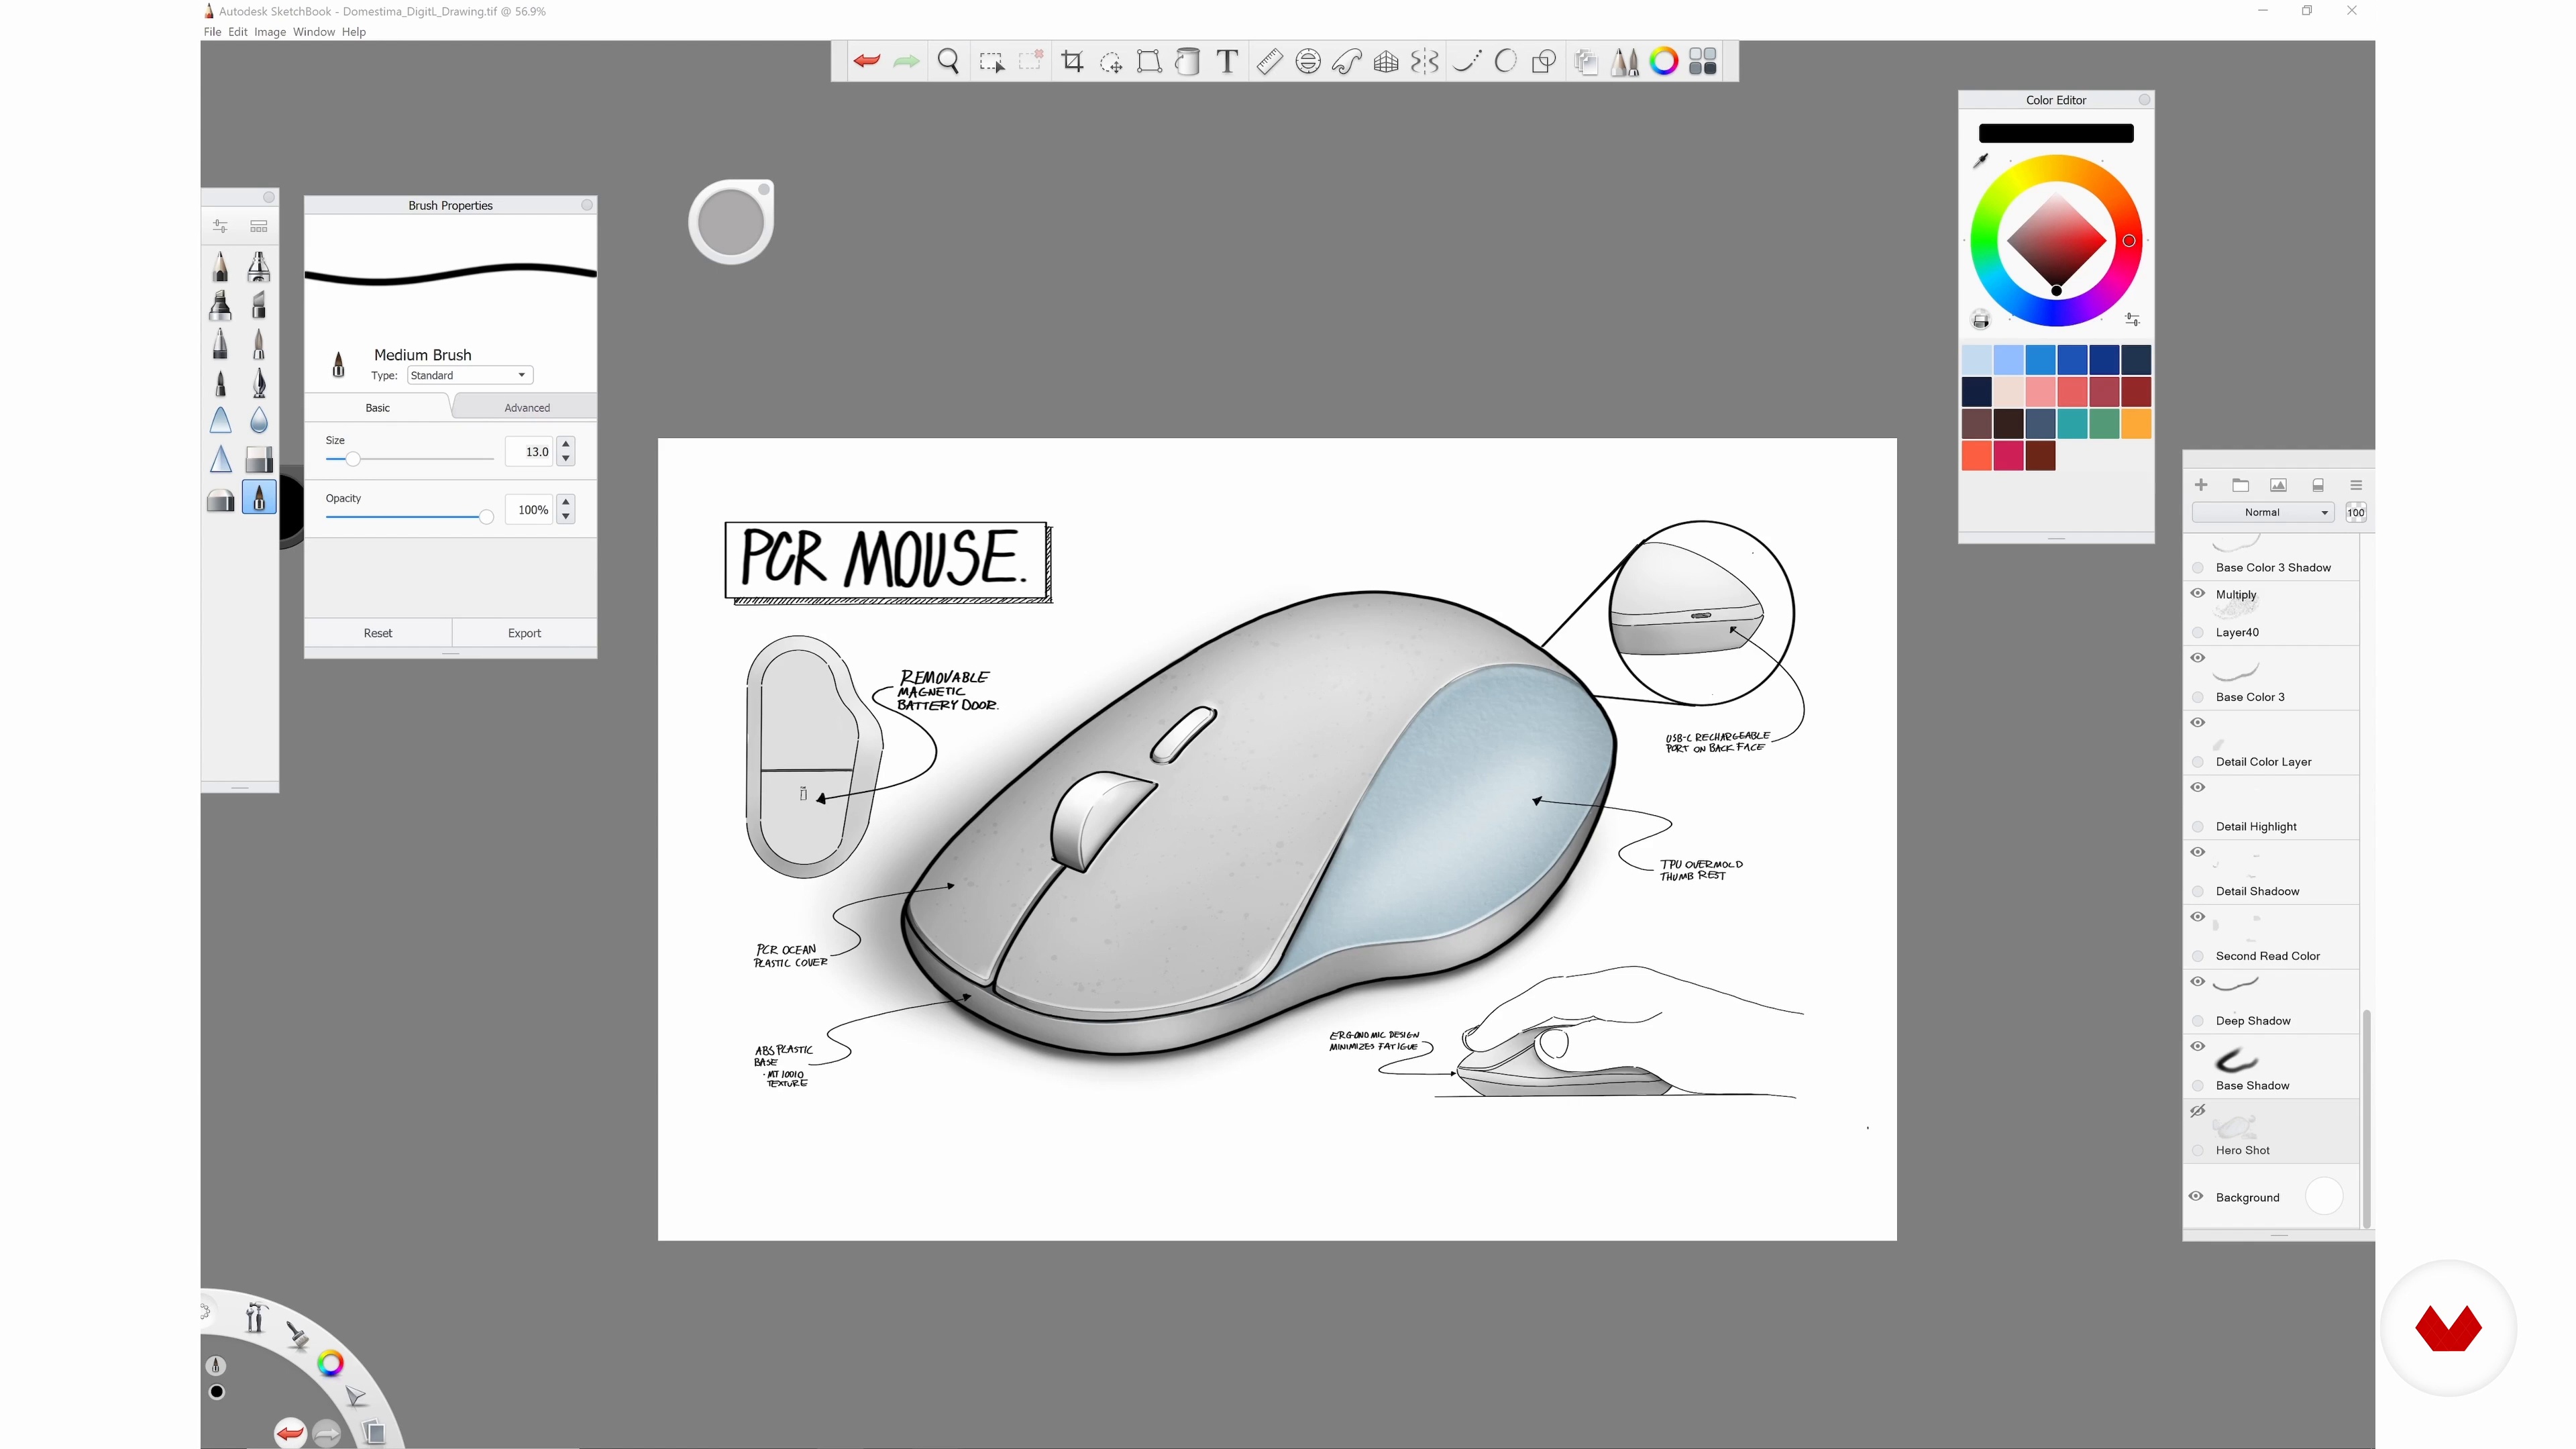Hide the Second Read Color layer
Image resolution: width=2576 pixels, height=1449 pixels.
coord(2198,917)
